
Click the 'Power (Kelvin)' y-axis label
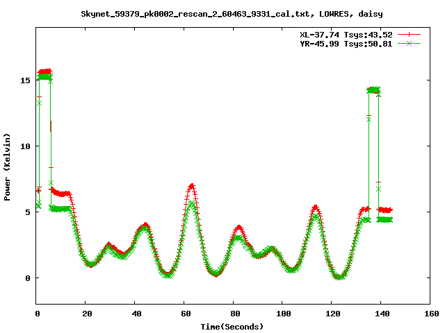click(7, 167)
